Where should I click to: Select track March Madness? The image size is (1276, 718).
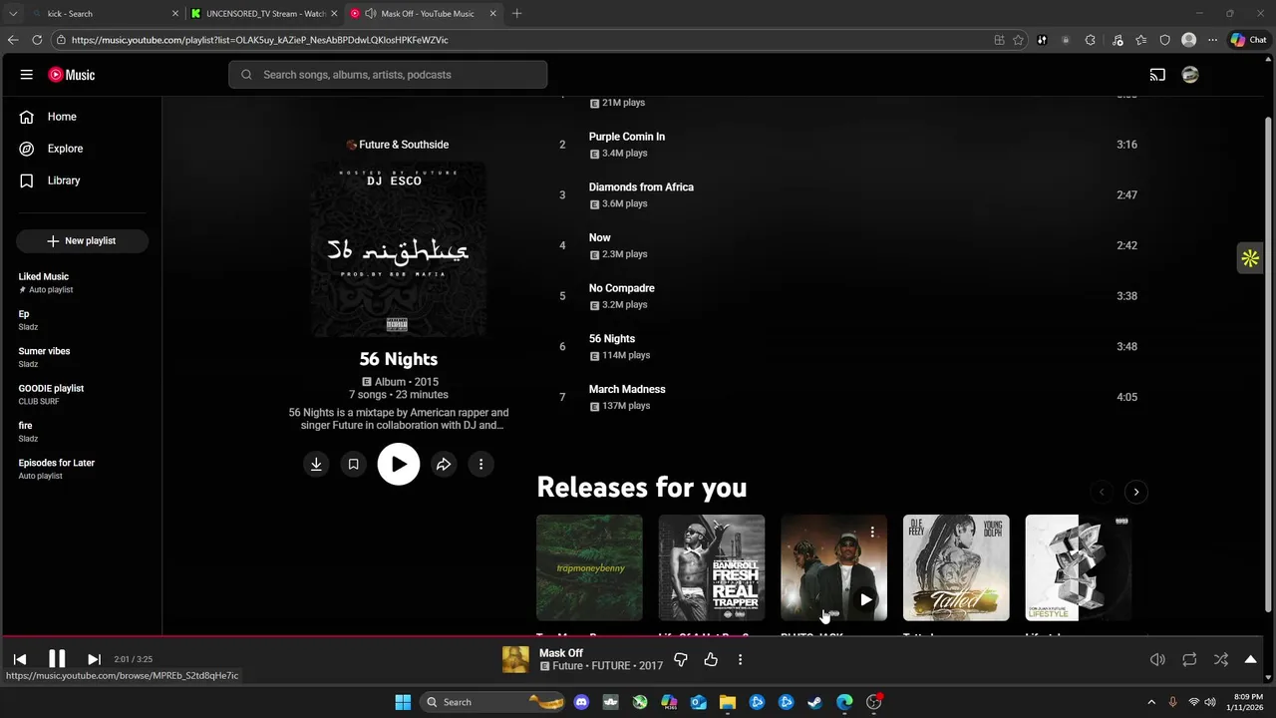[627, 390]
